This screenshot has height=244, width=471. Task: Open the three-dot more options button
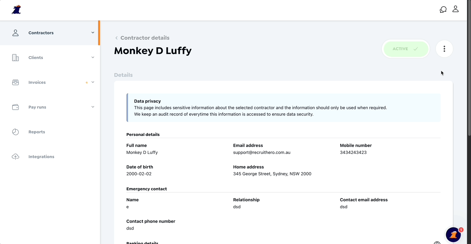click(444, 49)
